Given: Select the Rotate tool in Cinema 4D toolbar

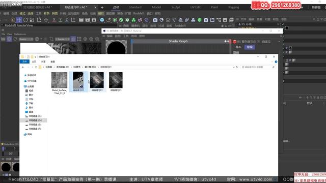Looking at the screenshot, I should pos(25,20).
